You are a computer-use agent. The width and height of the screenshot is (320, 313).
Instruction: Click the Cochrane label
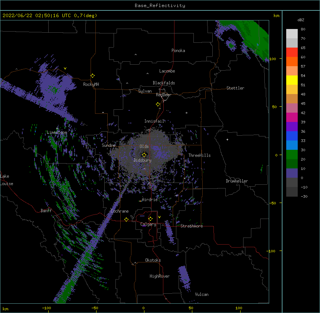120,211
